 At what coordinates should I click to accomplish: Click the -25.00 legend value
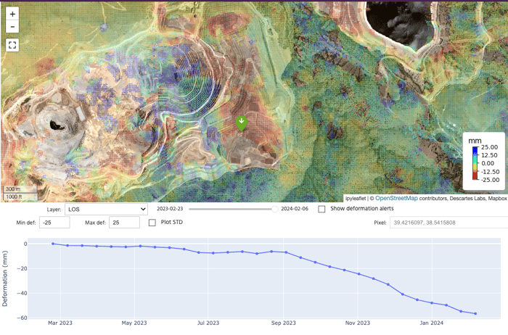[489, 180]
